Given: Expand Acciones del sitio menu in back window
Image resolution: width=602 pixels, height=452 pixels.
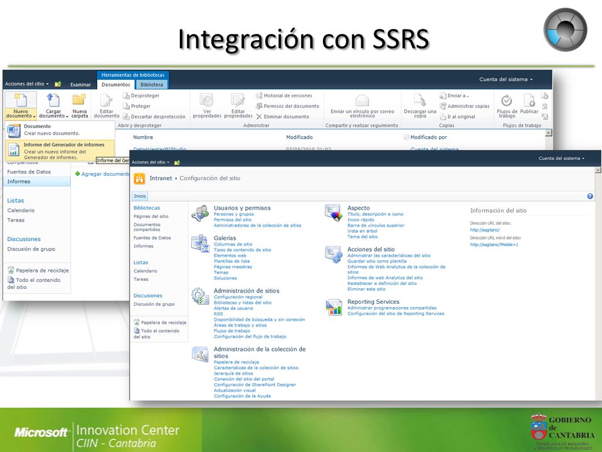Looking at the screenshot, I should point(26,83).
